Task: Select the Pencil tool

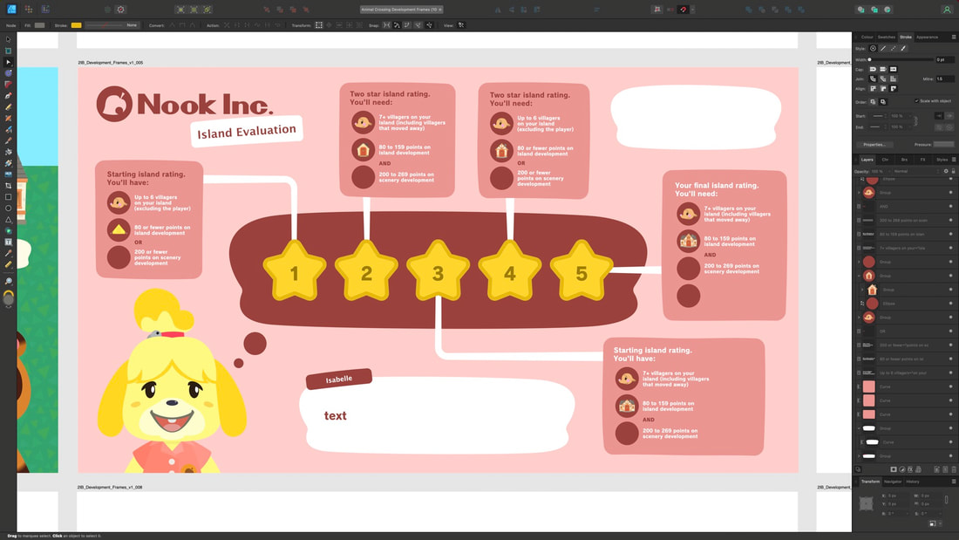Action: coord(8,107)
